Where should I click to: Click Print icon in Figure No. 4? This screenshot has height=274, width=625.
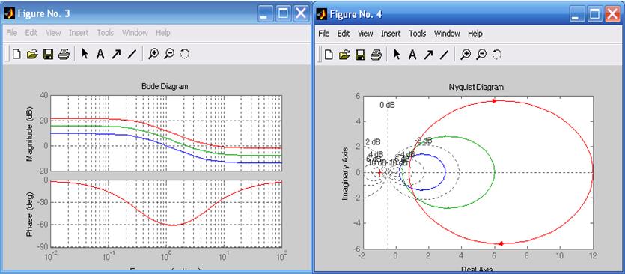pyautogui.click(x=376, y=55)
